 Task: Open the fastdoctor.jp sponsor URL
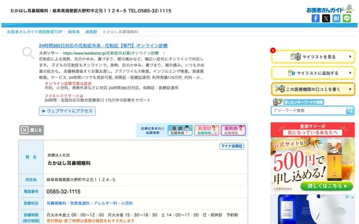pyautogui.click(x=111, y=53)
